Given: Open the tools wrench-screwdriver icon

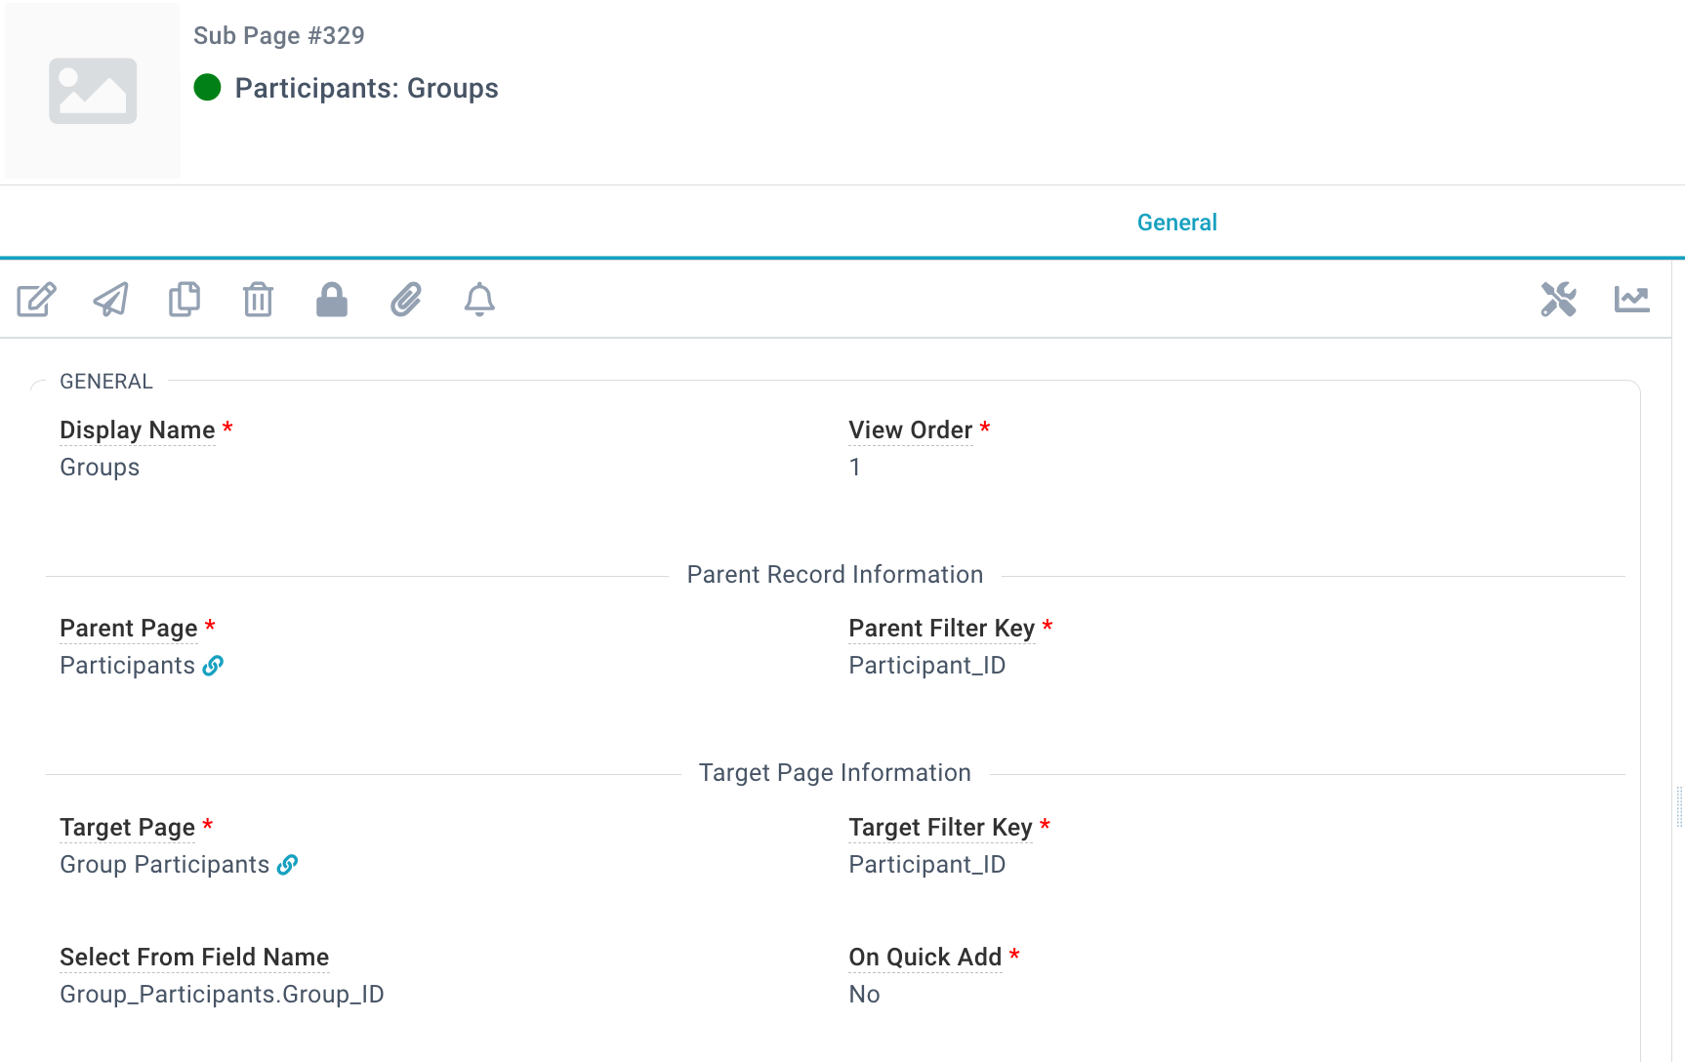Looking at the screenshot, I should coord(1559,300).
